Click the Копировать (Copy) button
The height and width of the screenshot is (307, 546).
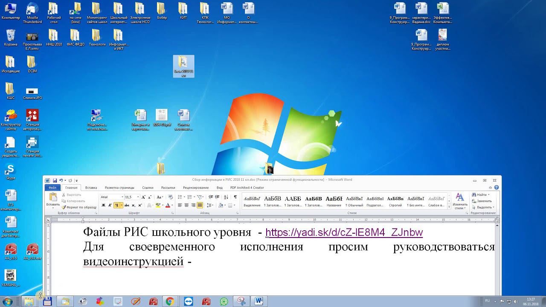click(73, 201)
